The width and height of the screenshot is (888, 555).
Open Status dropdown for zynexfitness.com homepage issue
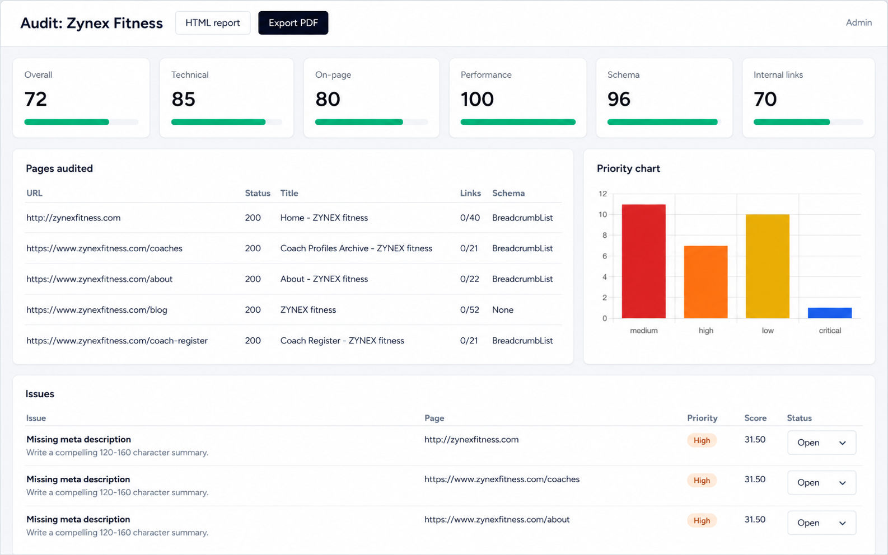pos(821,443)
